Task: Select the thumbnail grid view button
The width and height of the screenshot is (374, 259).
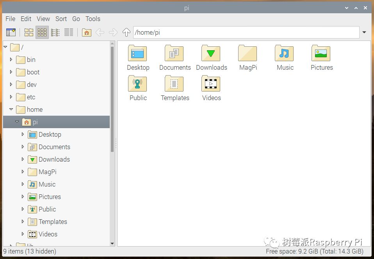Action: click(x=42, y=32)
